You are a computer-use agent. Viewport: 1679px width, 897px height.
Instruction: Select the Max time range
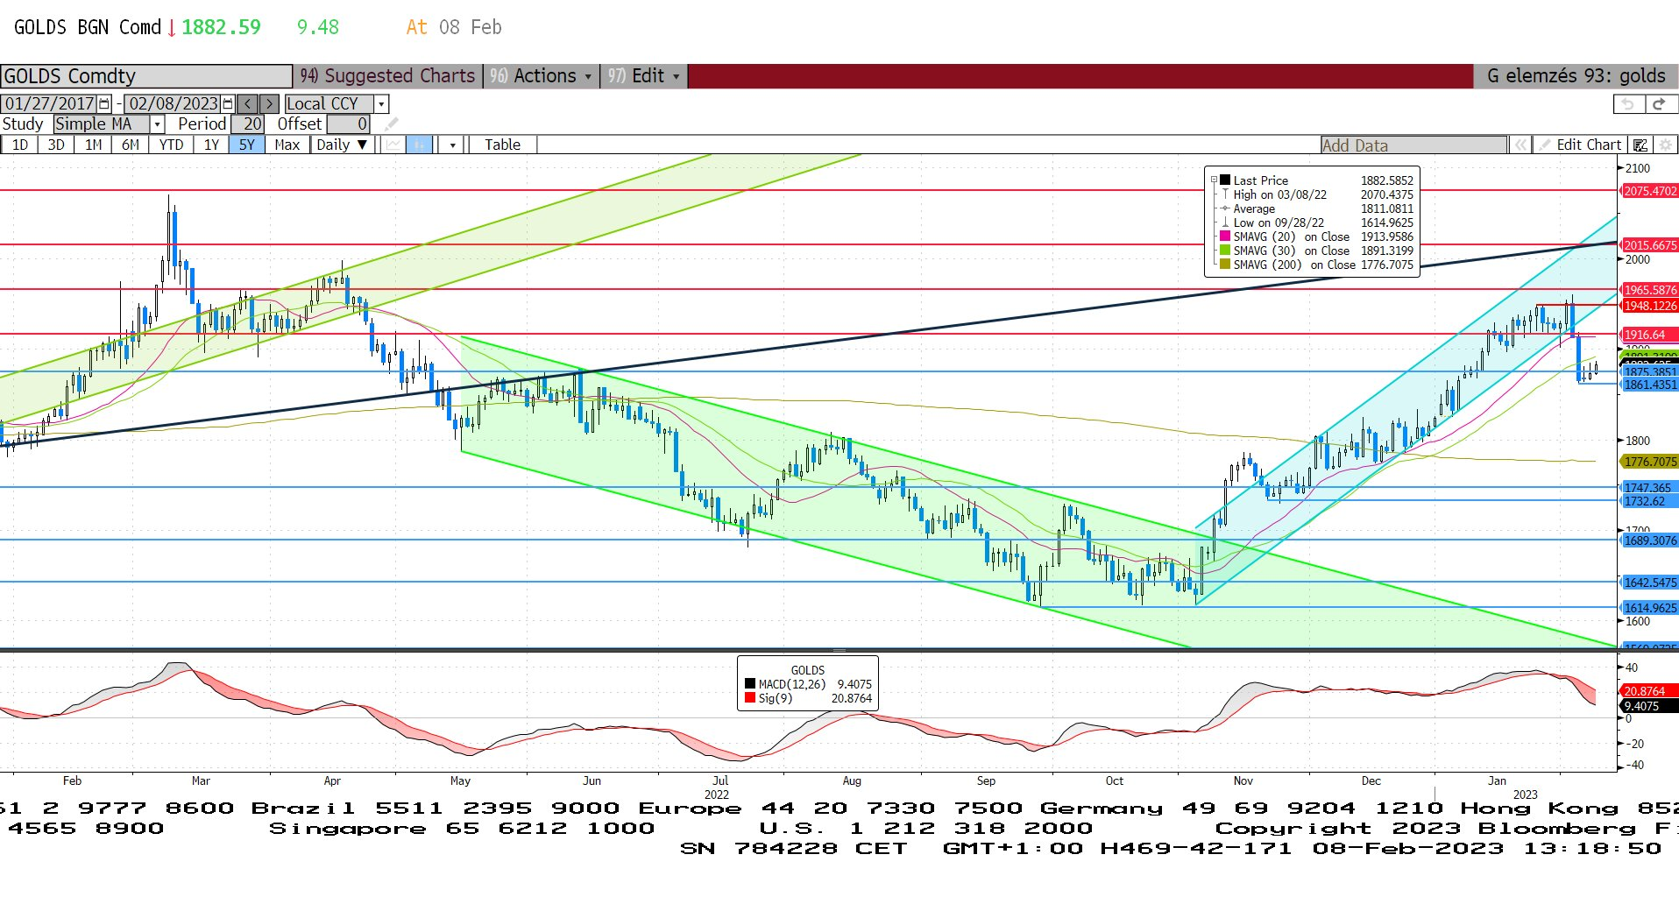coord(287,145)
